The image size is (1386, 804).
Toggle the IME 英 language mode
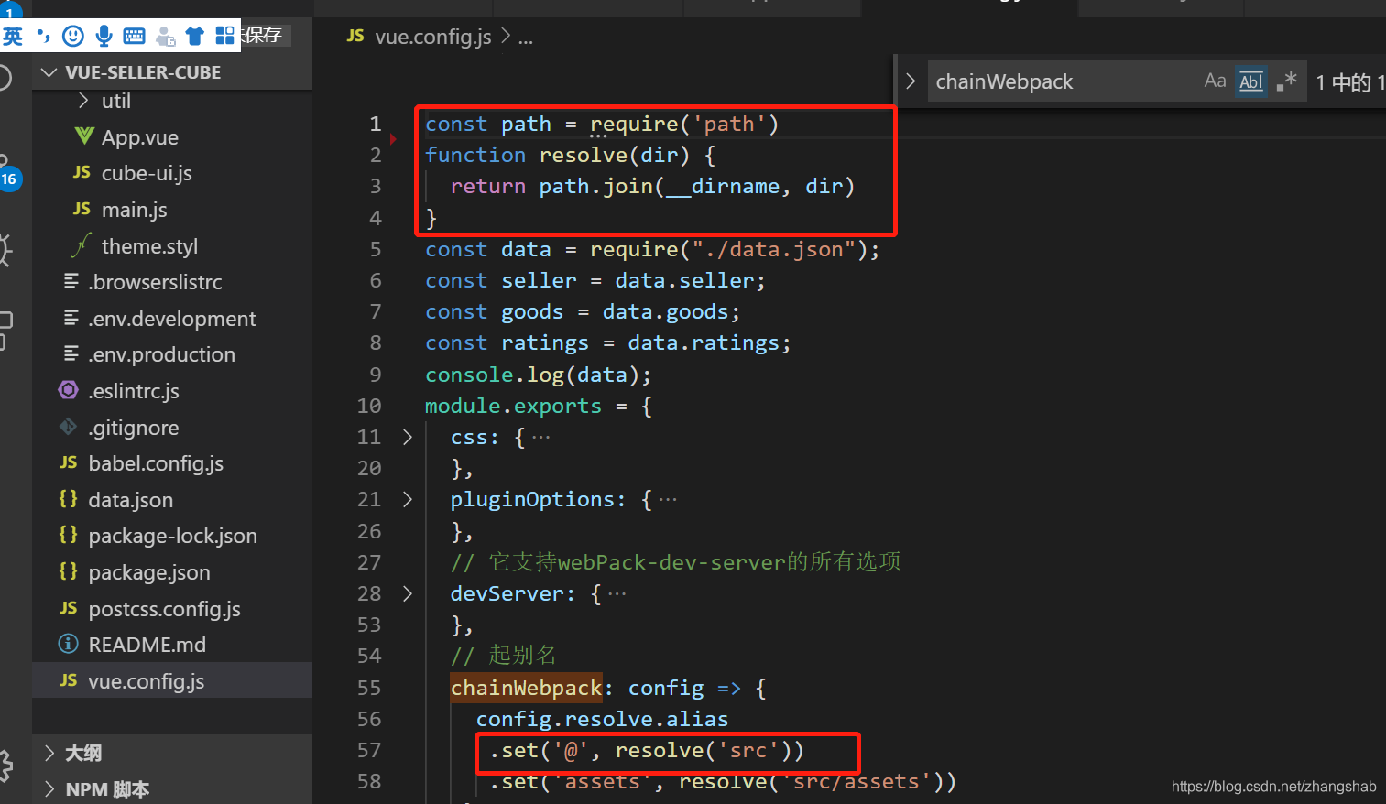pos(13,36)
